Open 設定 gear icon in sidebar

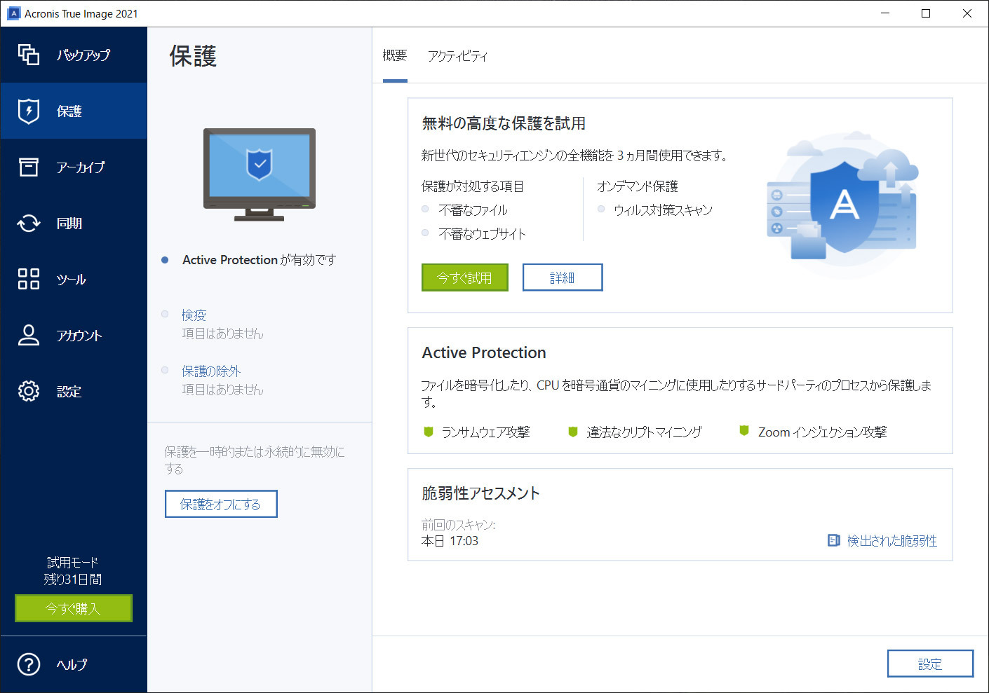(29, 391)
